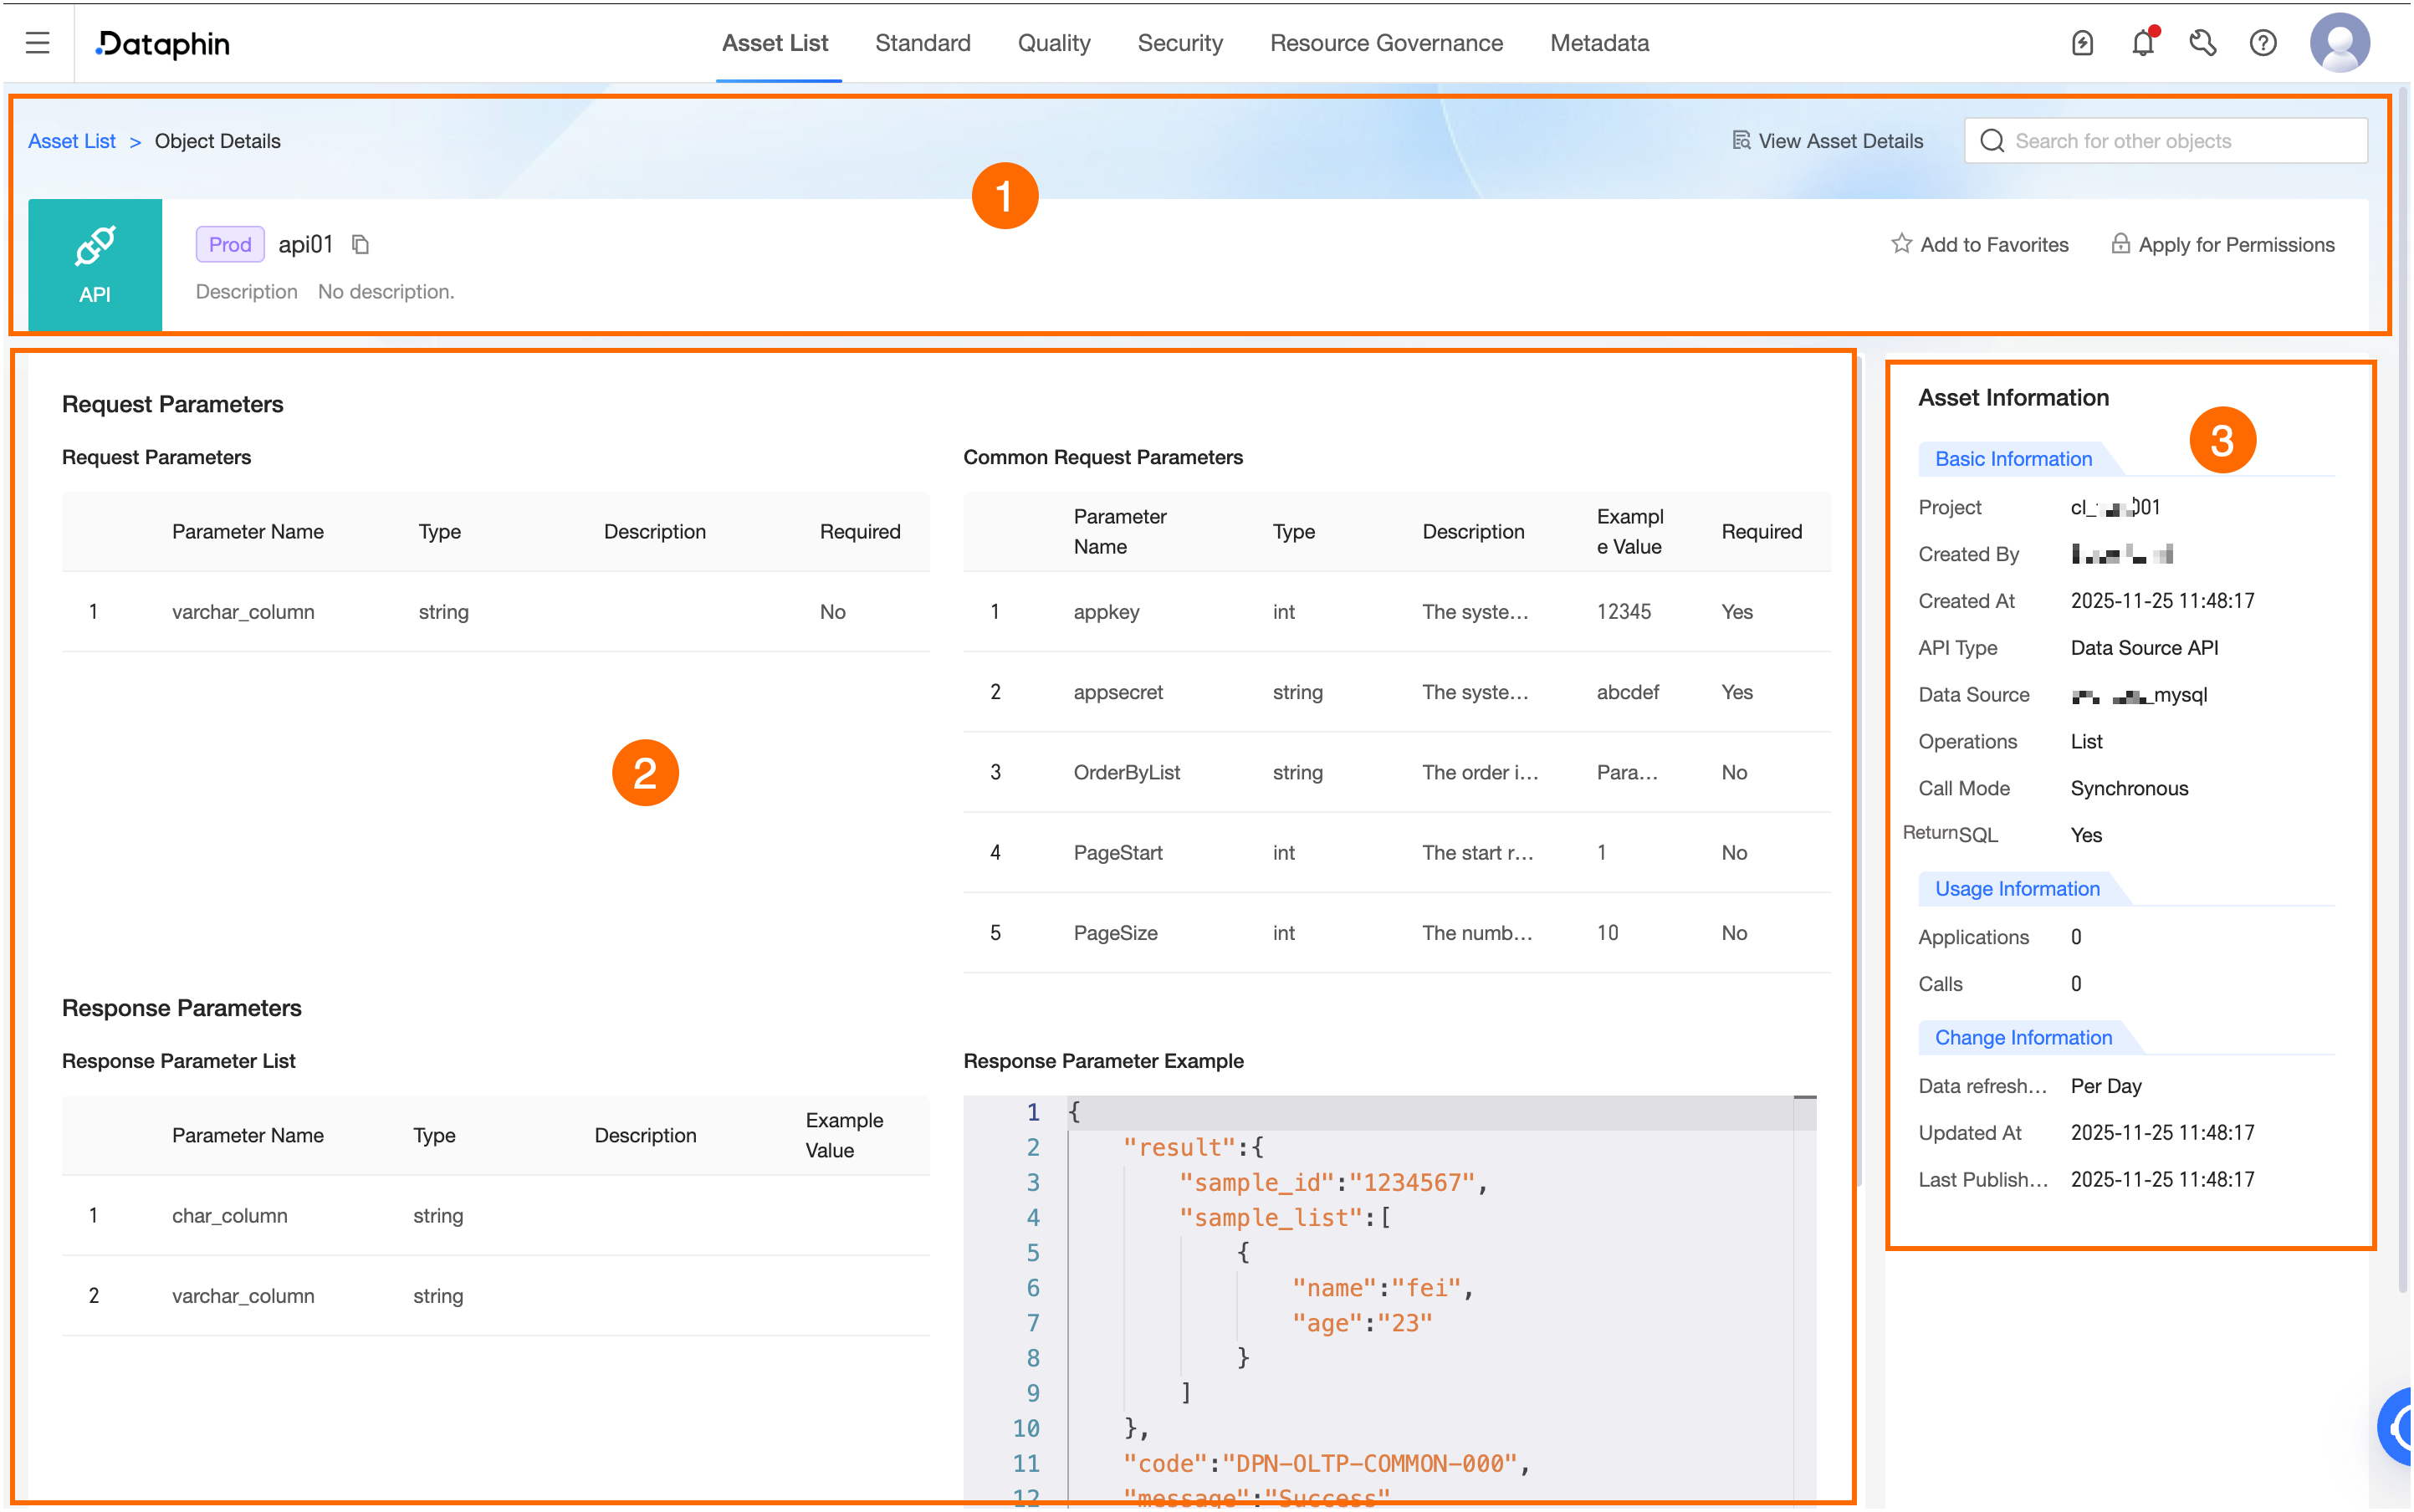Click the Synchronous call mode value

[x=2129, y=788]
